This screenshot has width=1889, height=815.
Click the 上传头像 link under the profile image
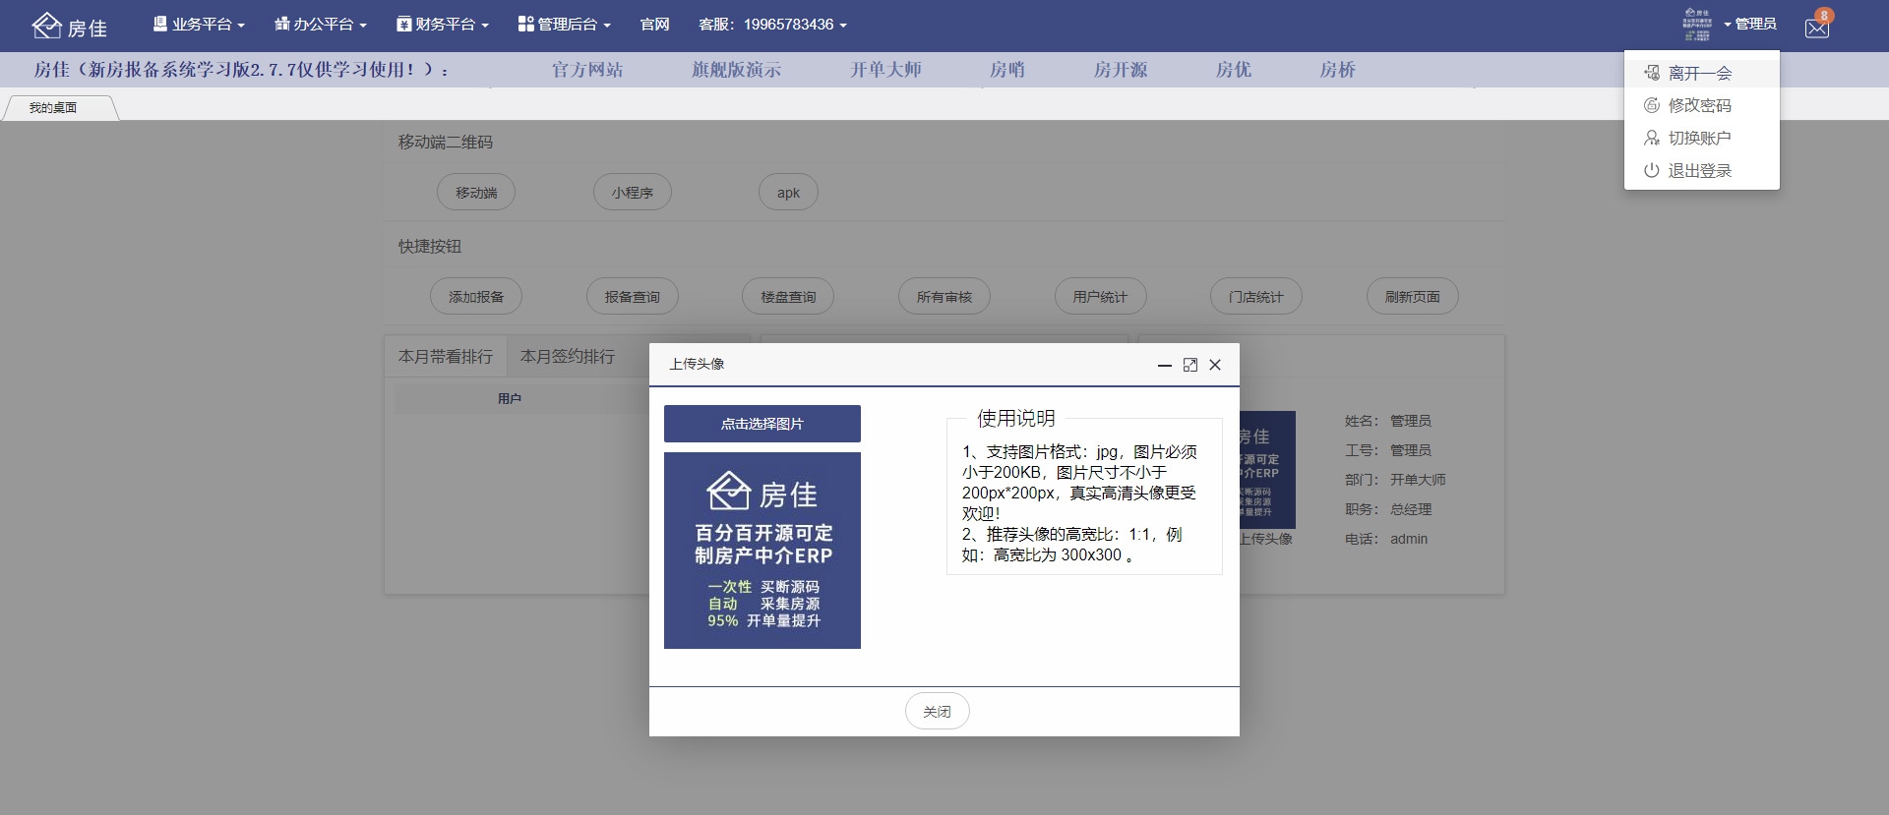(x=1266, y=539)
